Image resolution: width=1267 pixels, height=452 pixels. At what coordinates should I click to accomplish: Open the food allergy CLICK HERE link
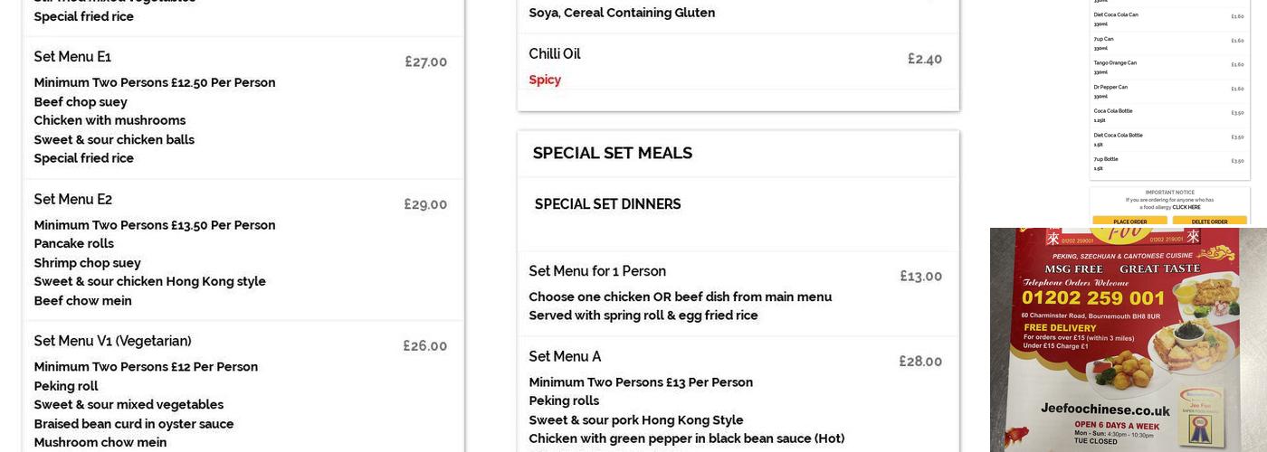click(x=1186, y=207)
